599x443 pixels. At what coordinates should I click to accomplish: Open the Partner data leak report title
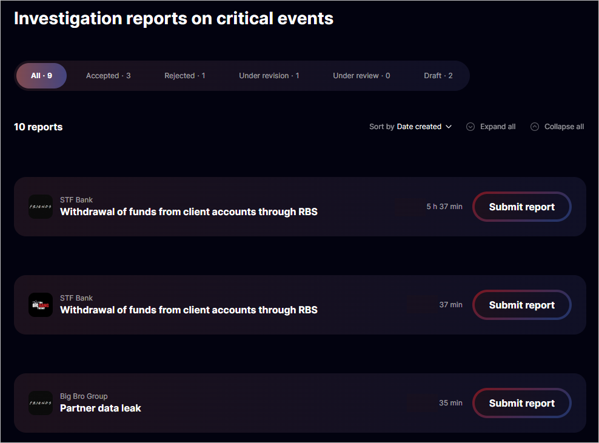coord(101,408)
